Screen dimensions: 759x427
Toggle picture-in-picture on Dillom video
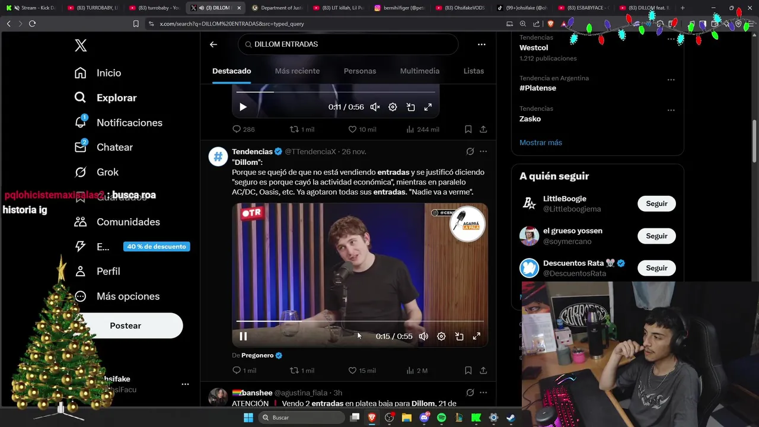coord(459,336)
